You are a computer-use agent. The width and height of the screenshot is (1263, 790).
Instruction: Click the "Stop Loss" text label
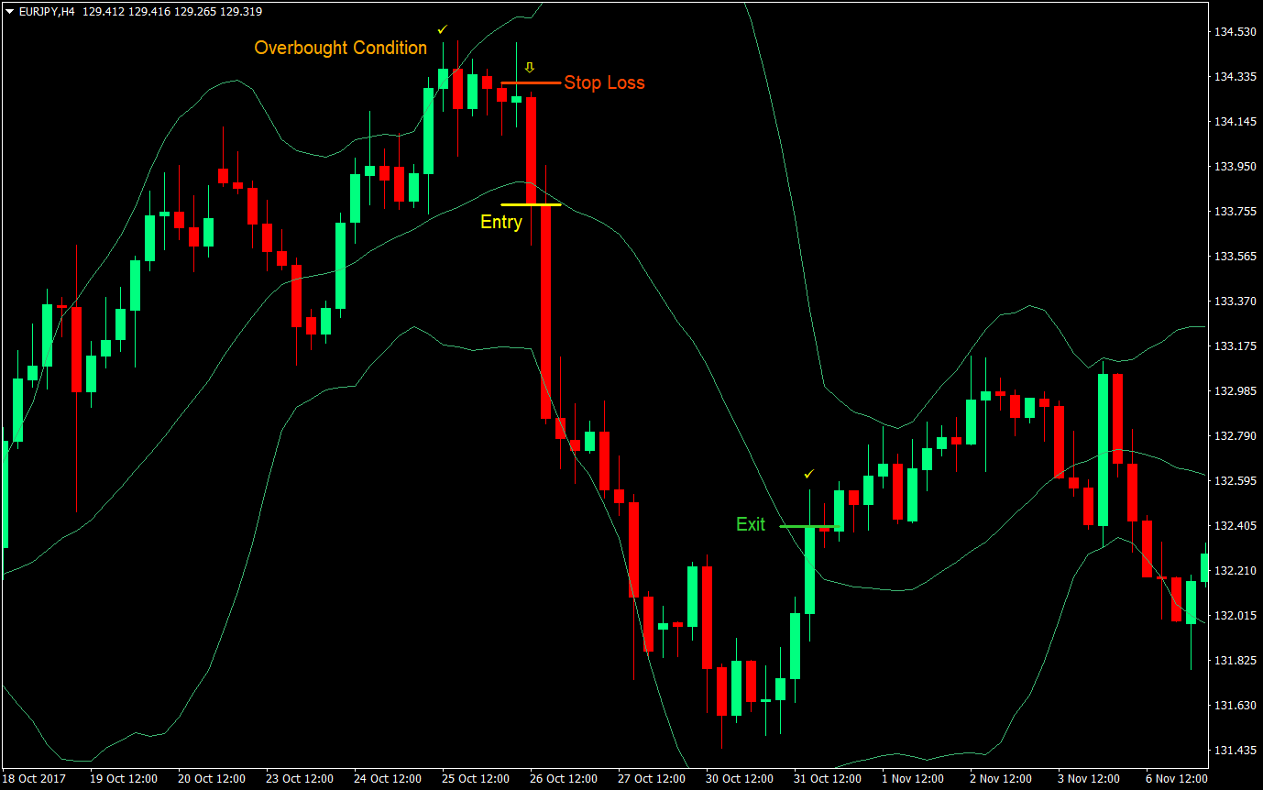pyautogui.click(x=605, y=82)
